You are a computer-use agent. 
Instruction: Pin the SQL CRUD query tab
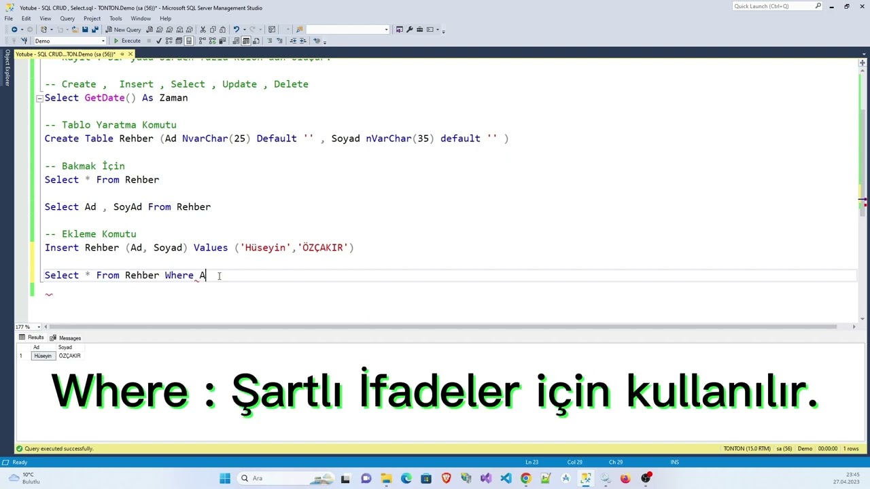[x=122, y=54]
